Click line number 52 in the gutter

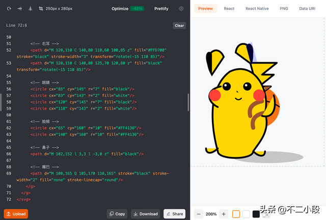pos(9,50)
